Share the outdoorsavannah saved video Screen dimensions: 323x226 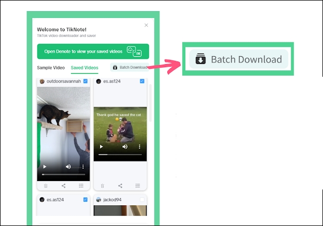click(64, 186)
